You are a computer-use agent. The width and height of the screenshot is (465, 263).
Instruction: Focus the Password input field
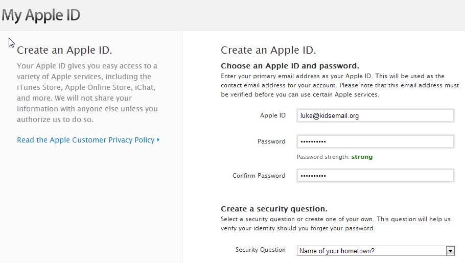click(375, 141)
